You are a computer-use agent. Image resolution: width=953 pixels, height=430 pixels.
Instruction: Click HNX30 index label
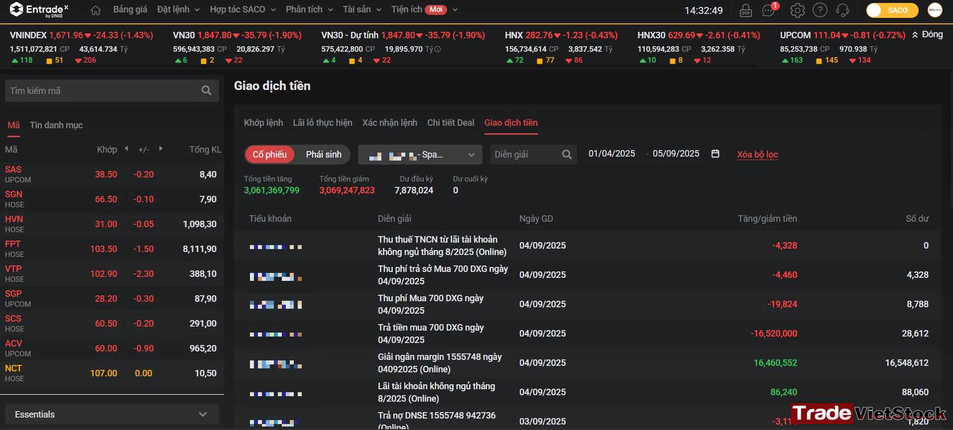[x=651, y=35]
